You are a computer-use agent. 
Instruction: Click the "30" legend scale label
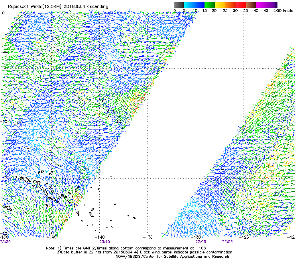click(235, 11)
